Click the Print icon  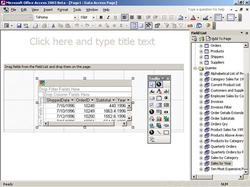[x=35, y=25]
